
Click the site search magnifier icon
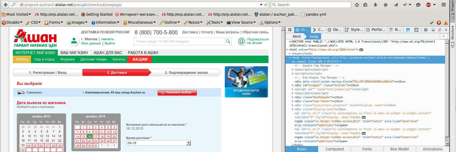click(228, 41)
